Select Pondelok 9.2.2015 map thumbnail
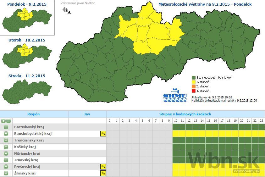 pyautogui.click(x=27, y=20)
